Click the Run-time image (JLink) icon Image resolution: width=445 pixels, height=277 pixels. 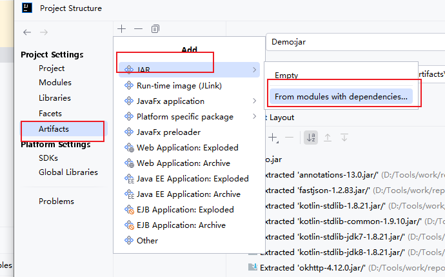(x=129, y=85)
